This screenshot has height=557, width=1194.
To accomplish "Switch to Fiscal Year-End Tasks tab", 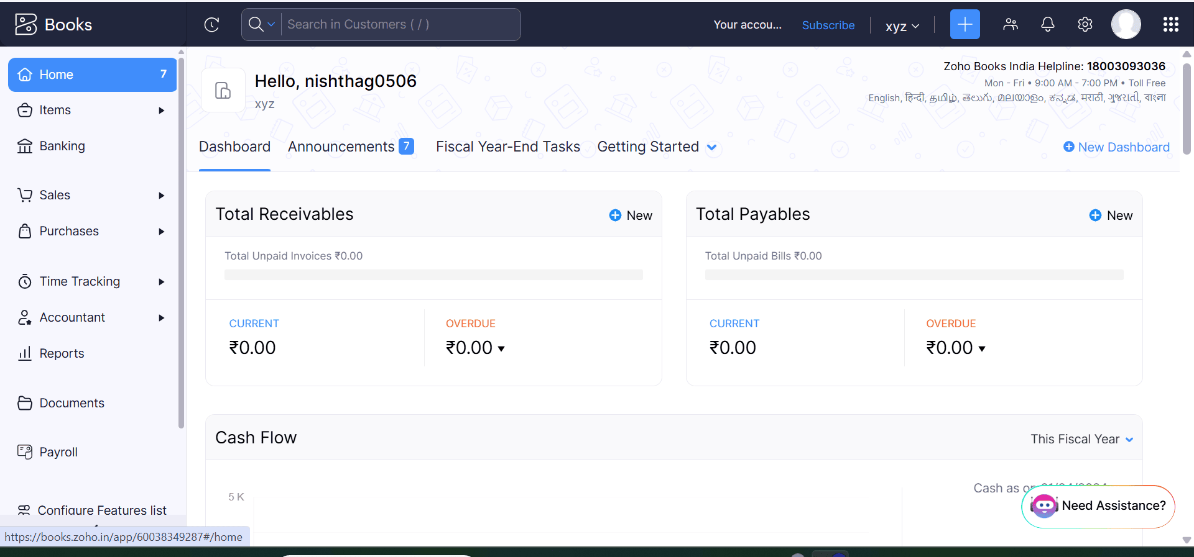I will [x=508, y=147].
